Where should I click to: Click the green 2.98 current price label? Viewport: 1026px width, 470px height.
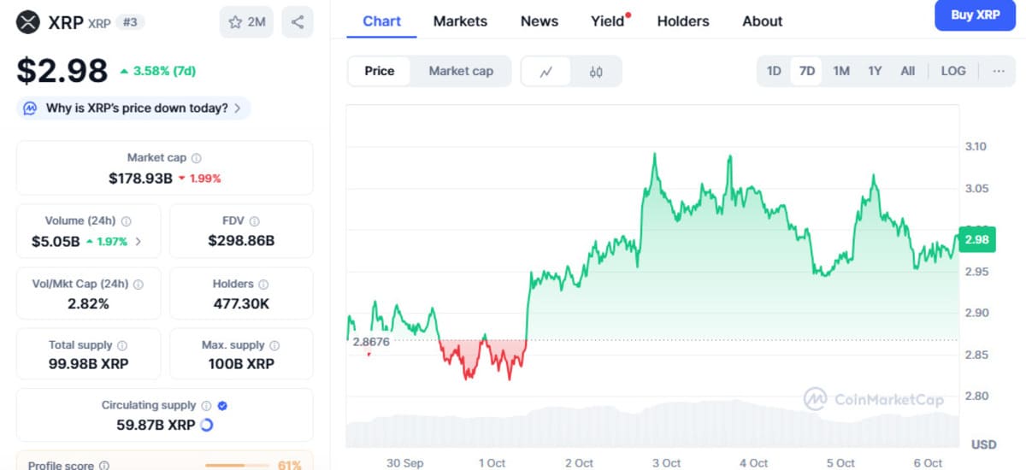click(976, 240)
